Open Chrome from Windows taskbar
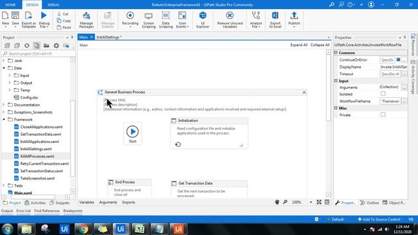418x235 pixels. [83, 229]
